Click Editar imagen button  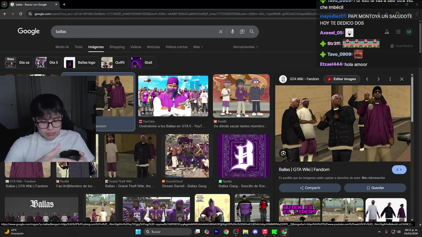pyautogui.click(x=342, y=79)
